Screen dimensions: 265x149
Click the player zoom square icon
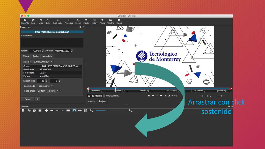click(169, 96)
